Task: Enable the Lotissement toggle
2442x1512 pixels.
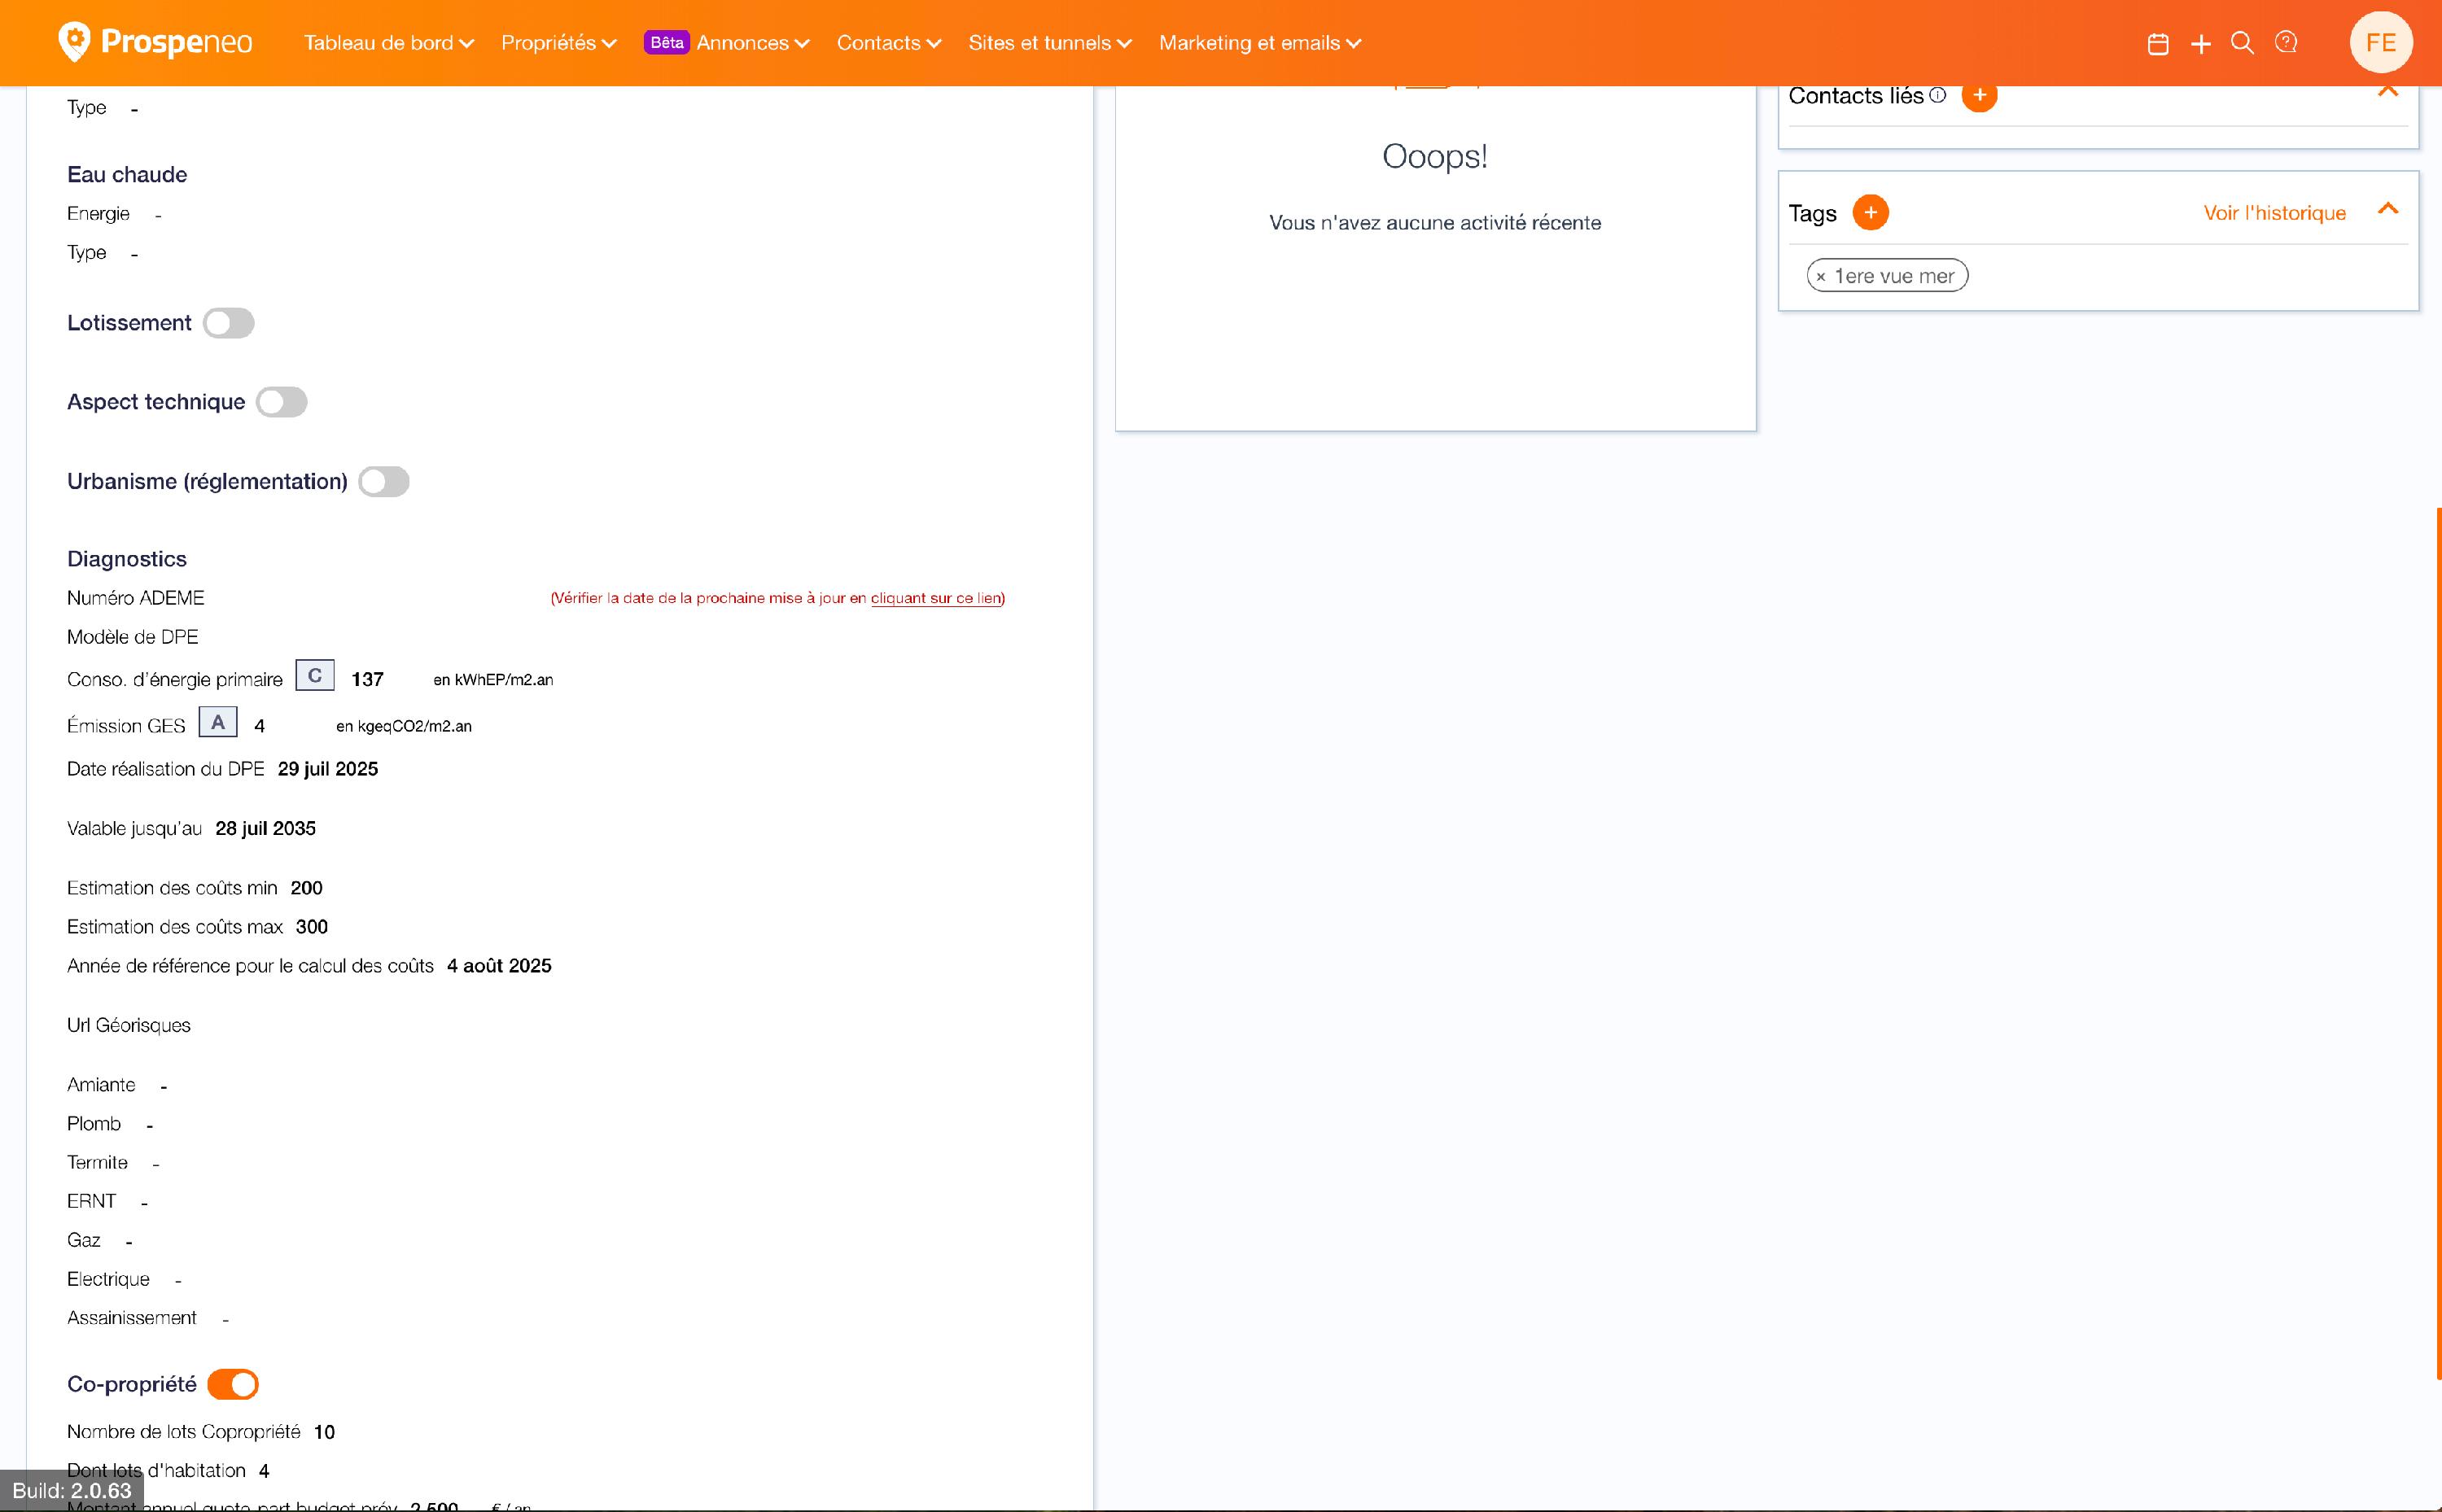Action: point(229,324)
